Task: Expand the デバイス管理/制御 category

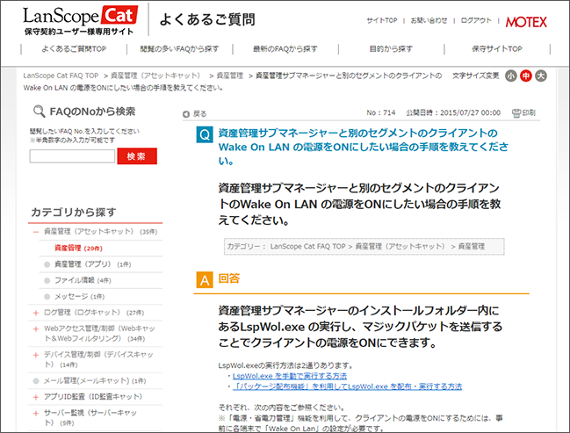Action: [x=36, y=355]
